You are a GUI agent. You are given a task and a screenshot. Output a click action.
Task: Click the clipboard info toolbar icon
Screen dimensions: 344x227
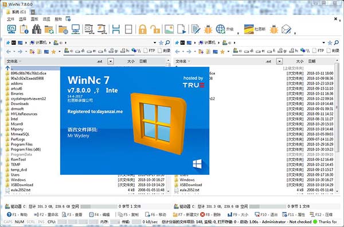pos(24,29)
